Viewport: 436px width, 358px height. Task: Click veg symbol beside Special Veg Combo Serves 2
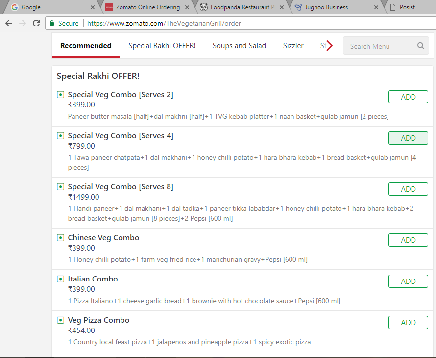60,95
